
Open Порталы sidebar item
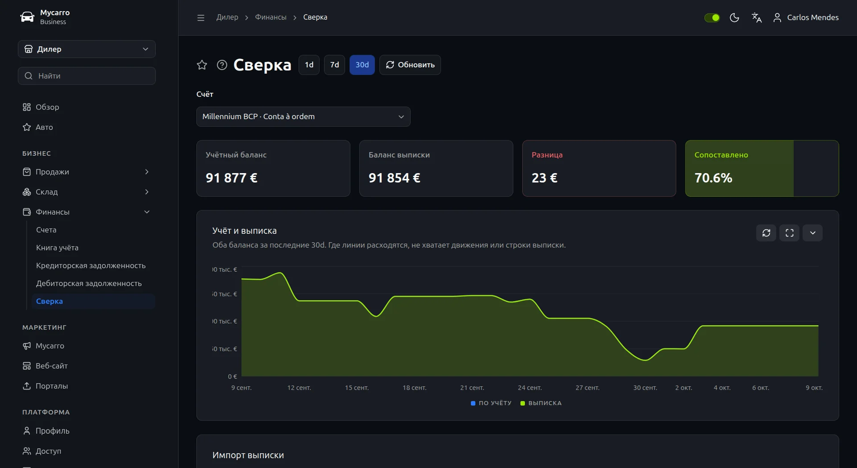tap(87, 386)
